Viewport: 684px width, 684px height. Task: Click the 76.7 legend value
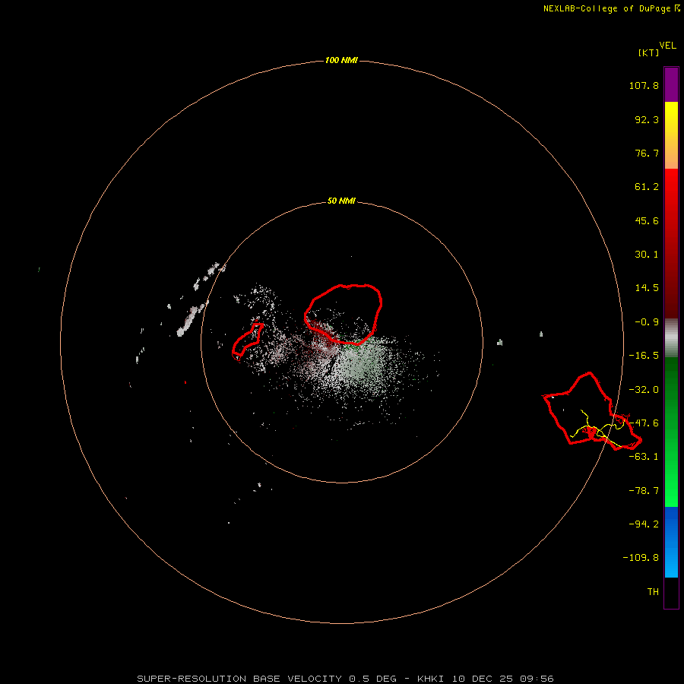647,153
